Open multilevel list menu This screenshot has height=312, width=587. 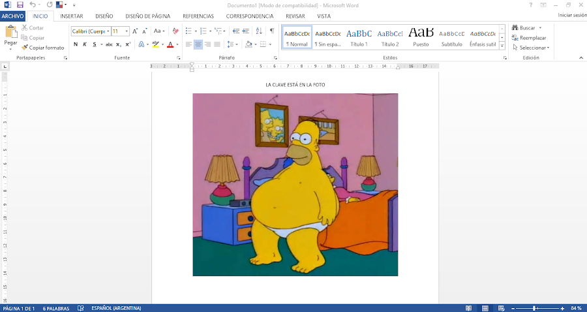pyautogui.click(x=219, y=31)
